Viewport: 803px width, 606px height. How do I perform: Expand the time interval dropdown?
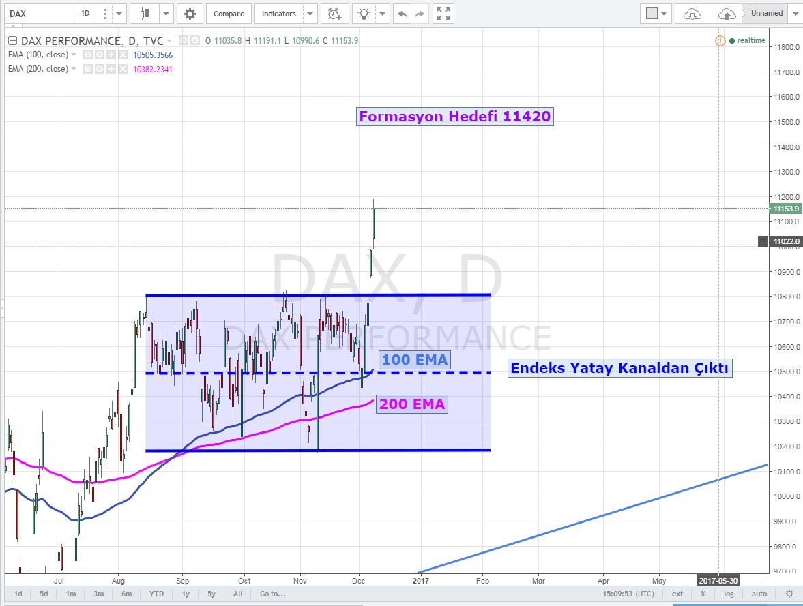coord(120,14)
